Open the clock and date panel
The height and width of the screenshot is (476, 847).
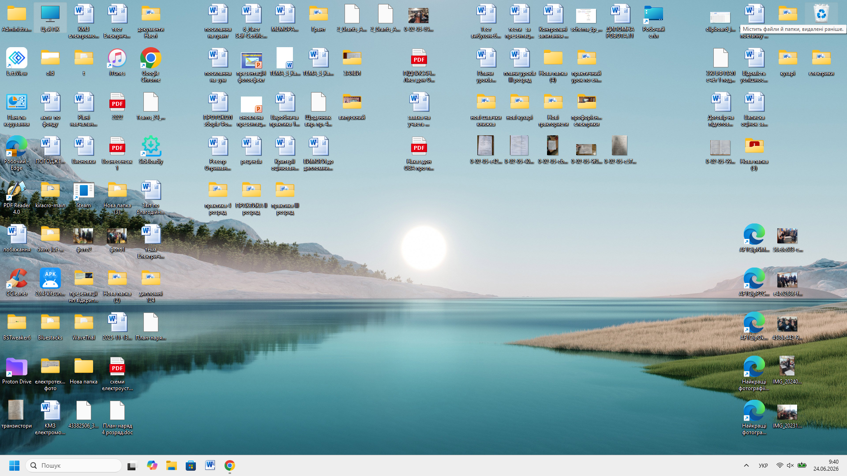coord(826,465)
